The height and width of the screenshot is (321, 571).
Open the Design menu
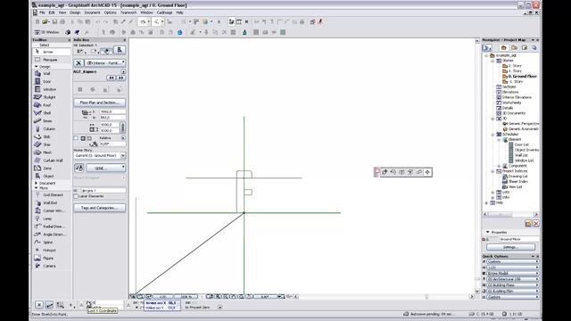(75, 12)
